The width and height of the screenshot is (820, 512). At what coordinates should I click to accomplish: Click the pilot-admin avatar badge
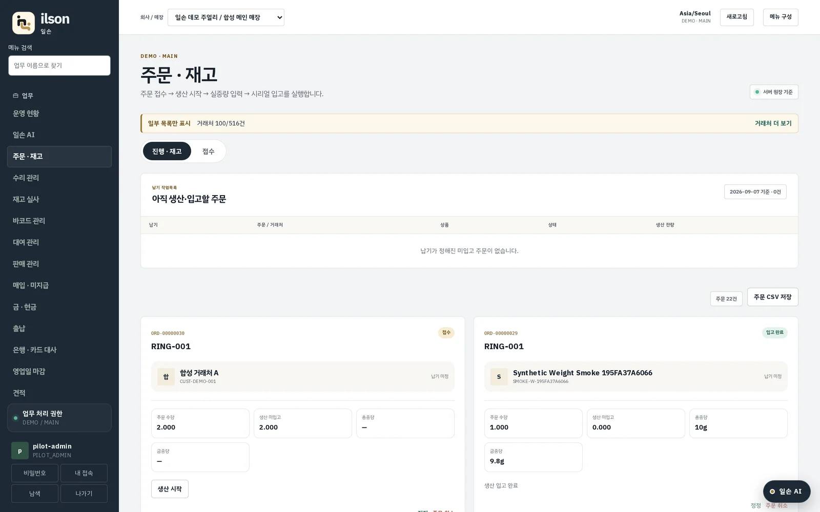(20, 451)
